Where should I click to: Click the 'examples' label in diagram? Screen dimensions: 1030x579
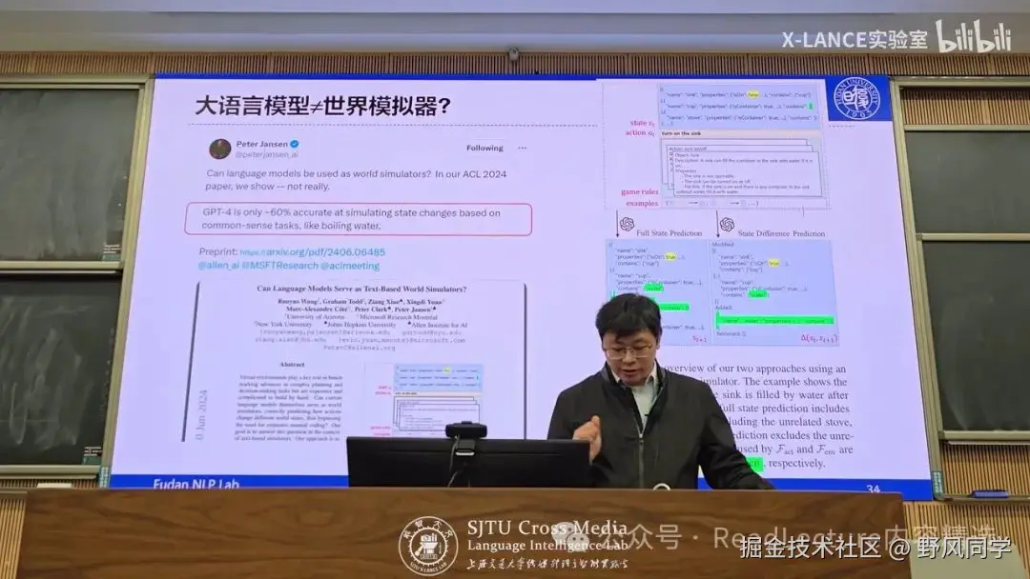click(x=642, y=203)
